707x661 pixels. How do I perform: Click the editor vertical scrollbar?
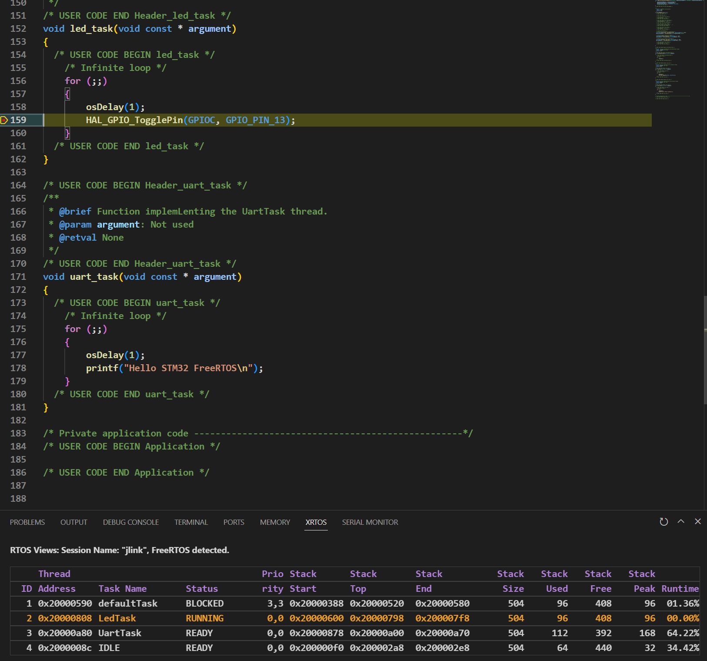pos(705,350)
